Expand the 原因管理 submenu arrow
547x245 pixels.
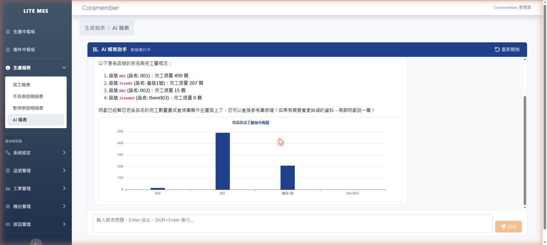[64, 224]
